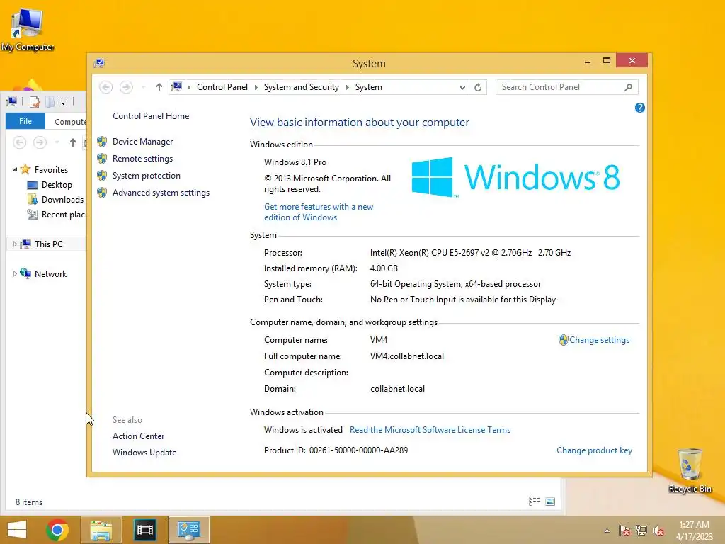Open the Windows Start button

coord(17,530)
